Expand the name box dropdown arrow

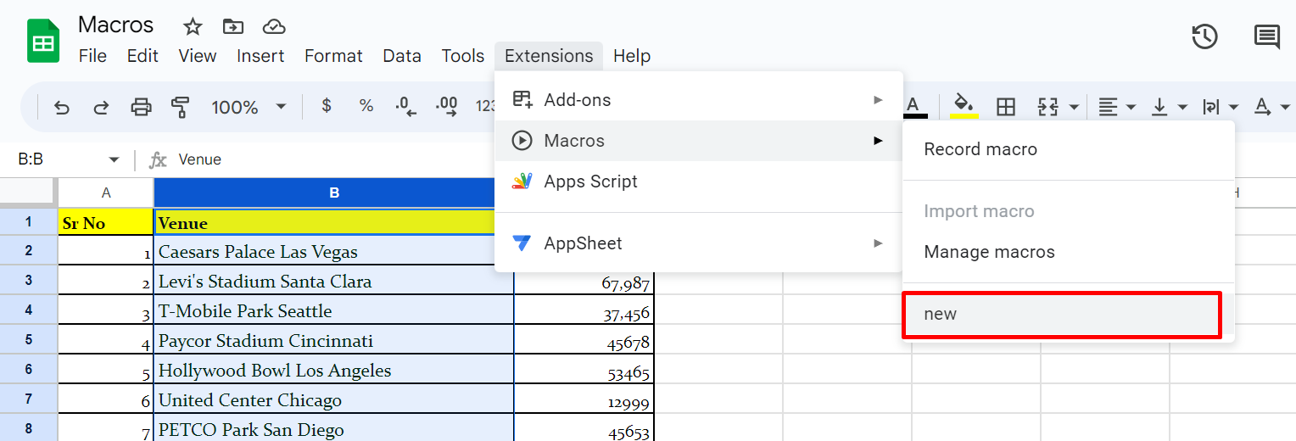tap(114, 159)
